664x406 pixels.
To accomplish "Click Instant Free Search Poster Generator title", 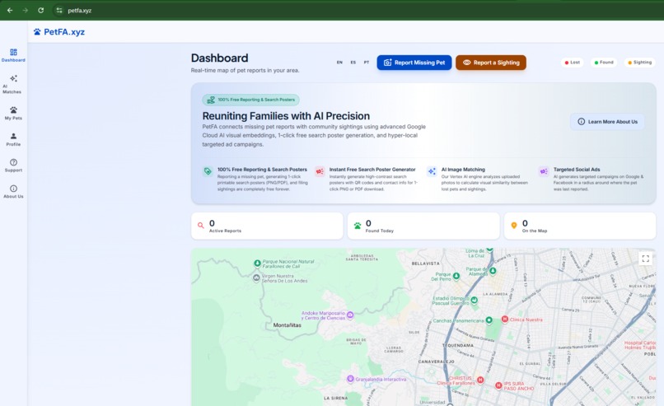I will click(x=372, y=170).
